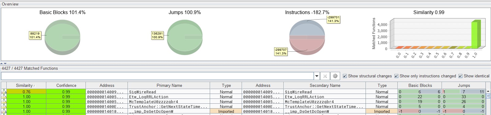Open the filter options gear button
Image resolution: width=491 pixels, height=115 pixels.
tap(335, 76)
